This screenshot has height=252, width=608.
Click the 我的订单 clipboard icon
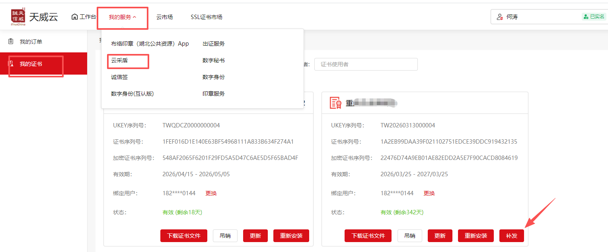click(11, 41)
